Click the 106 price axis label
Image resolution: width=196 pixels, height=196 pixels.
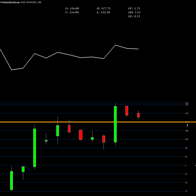(x=187, y=131)
